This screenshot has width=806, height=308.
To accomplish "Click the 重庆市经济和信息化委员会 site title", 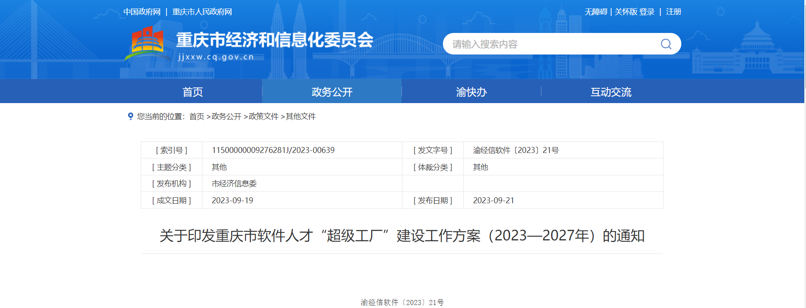I will (x=274, y=40).
